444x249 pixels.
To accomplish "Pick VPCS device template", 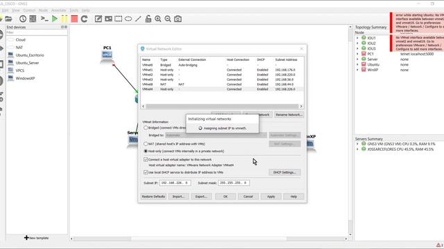I will pyautogui.click(x=20, y=71).
